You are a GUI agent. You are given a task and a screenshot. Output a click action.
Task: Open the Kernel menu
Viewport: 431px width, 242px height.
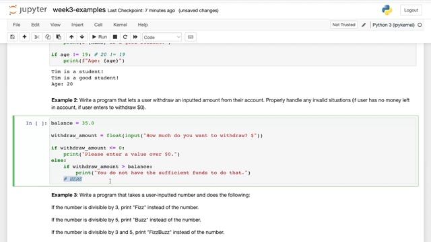coord(120,25)
